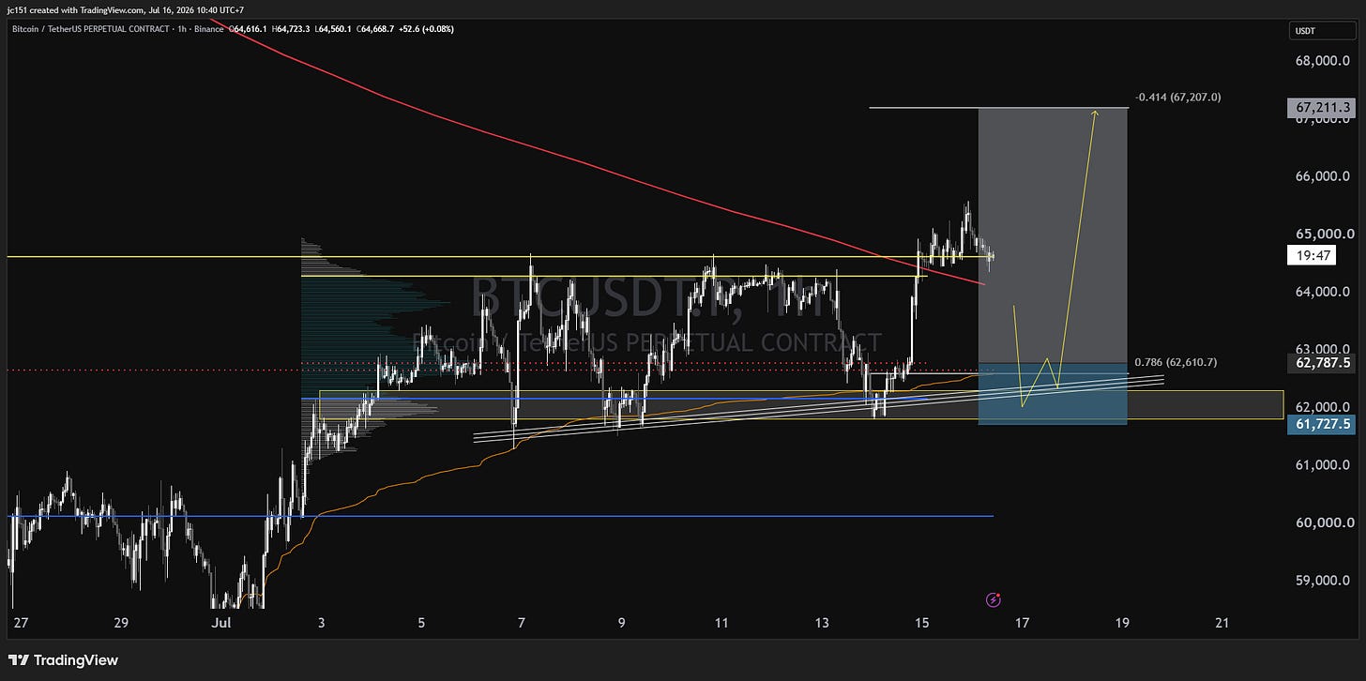Click the 21 date label on time axis
This screenshot has height=681, width=1366.
tap(1222, 622)
